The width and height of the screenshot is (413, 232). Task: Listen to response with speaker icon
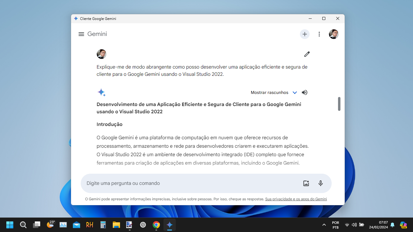[305, 92]
